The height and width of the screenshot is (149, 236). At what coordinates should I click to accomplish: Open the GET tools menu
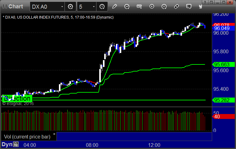(x=139, y=7)
